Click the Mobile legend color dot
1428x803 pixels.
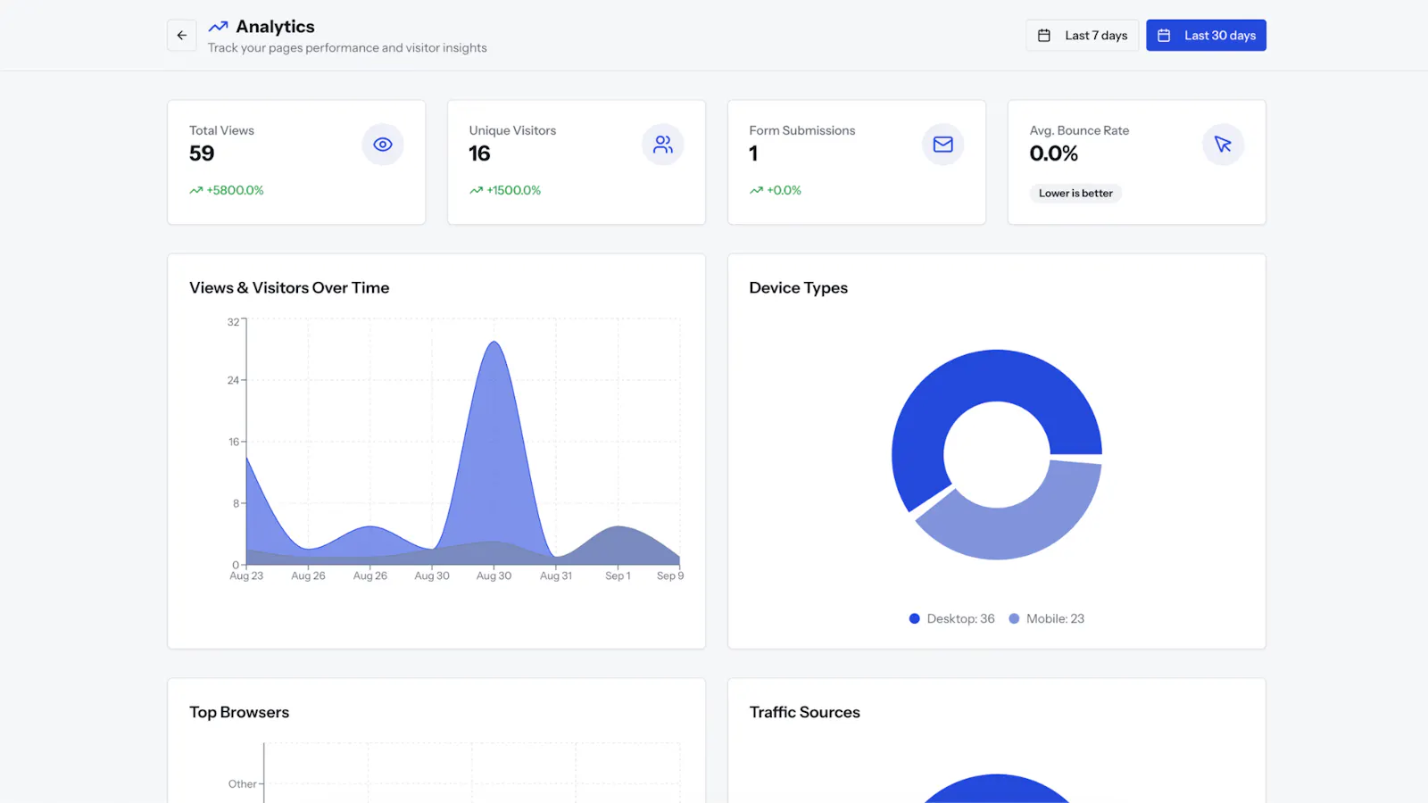point(1014,618)
